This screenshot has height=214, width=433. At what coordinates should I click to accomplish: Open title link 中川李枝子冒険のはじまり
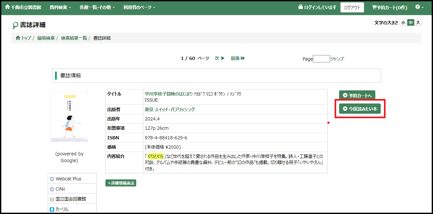pyautogui.click(x=169, y=94)
